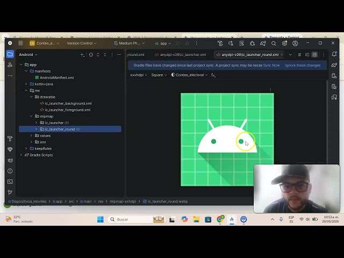Image resolution: width=344 pixels, height=258 pixels.
Task: Click Sync Now link
Action: (x=271, y=66)
